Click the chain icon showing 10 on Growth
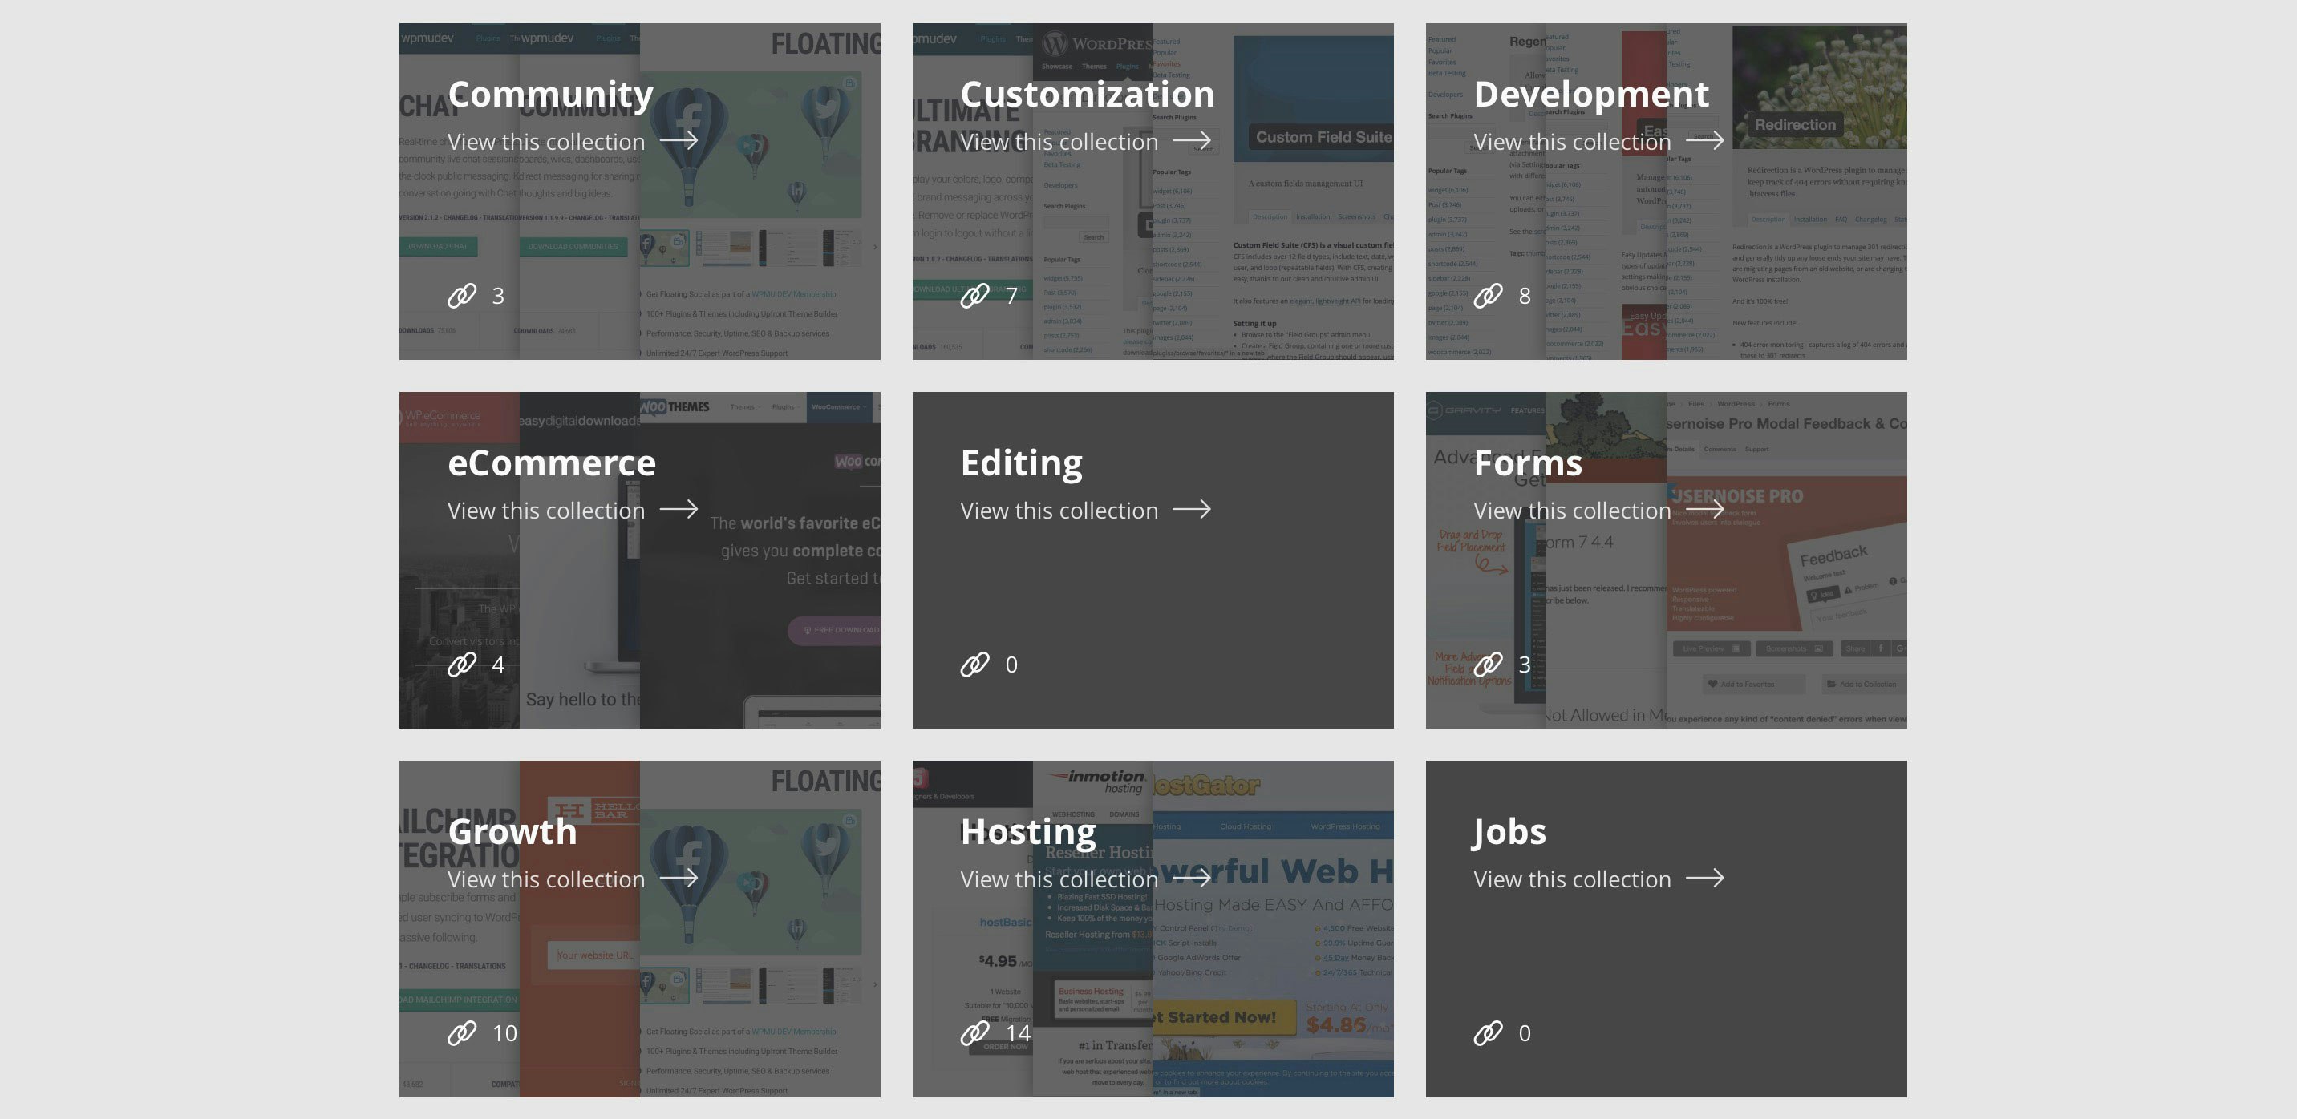Screen dimensions: 2297x1119 [x=461, y=1032]
